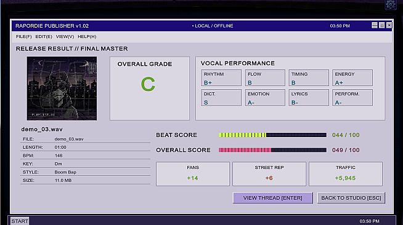403x225 pixels.
Task: Click the demo_03.wav track title heading
Action: [42, 130]
